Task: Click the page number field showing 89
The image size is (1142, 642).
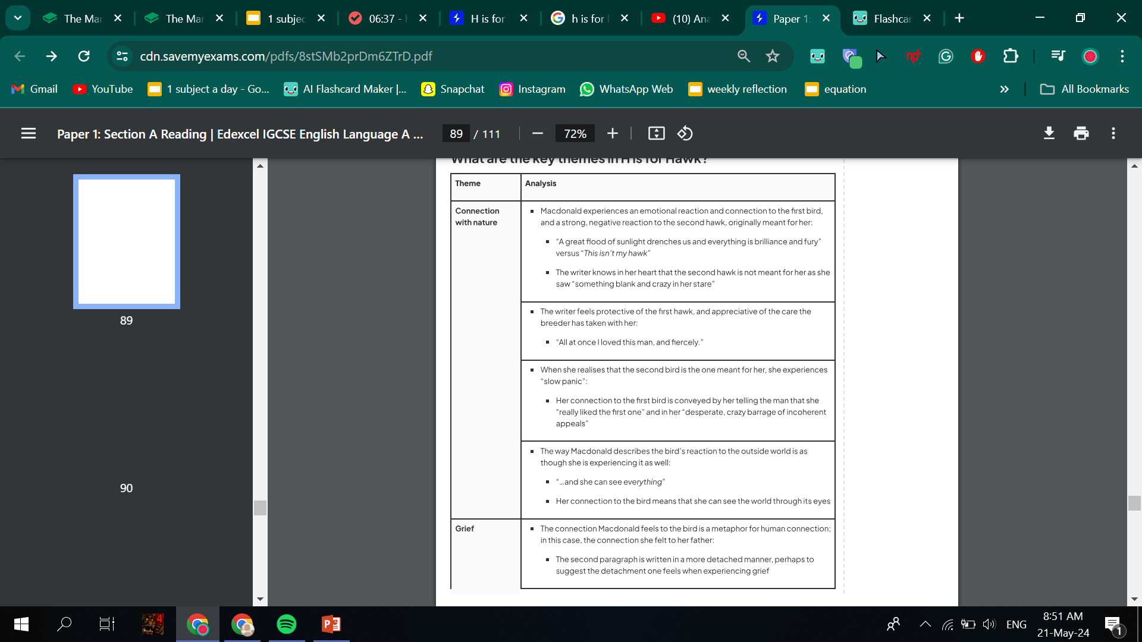Action: [456, 134]
